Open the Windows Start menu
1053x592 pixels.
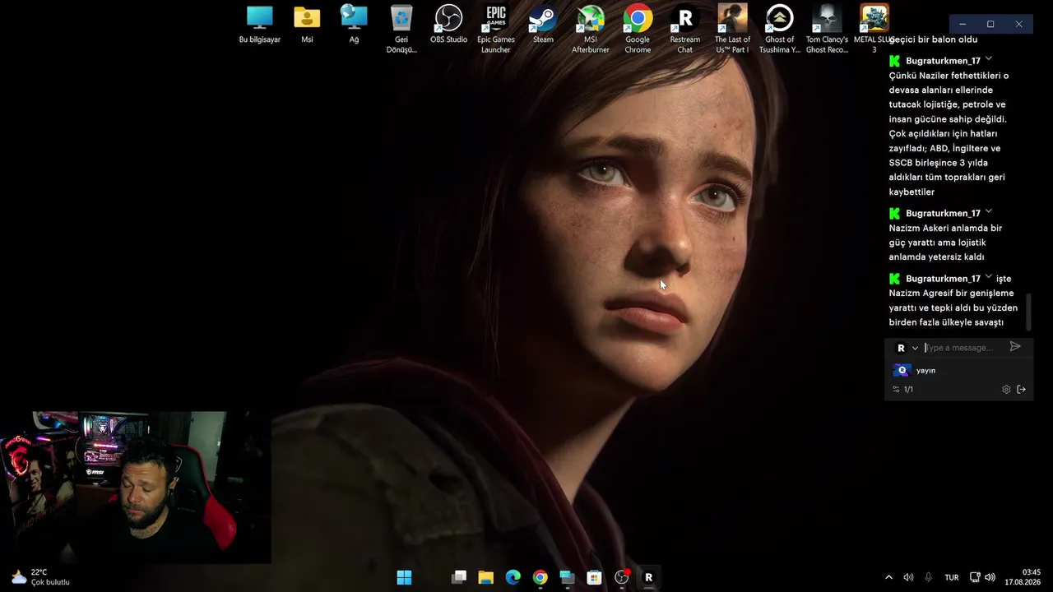(x=404, y=577)
